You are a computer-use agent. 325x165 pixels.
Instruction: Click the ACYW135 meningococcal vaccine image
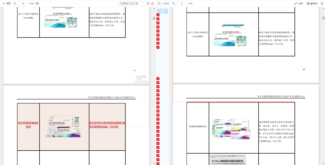227,159
